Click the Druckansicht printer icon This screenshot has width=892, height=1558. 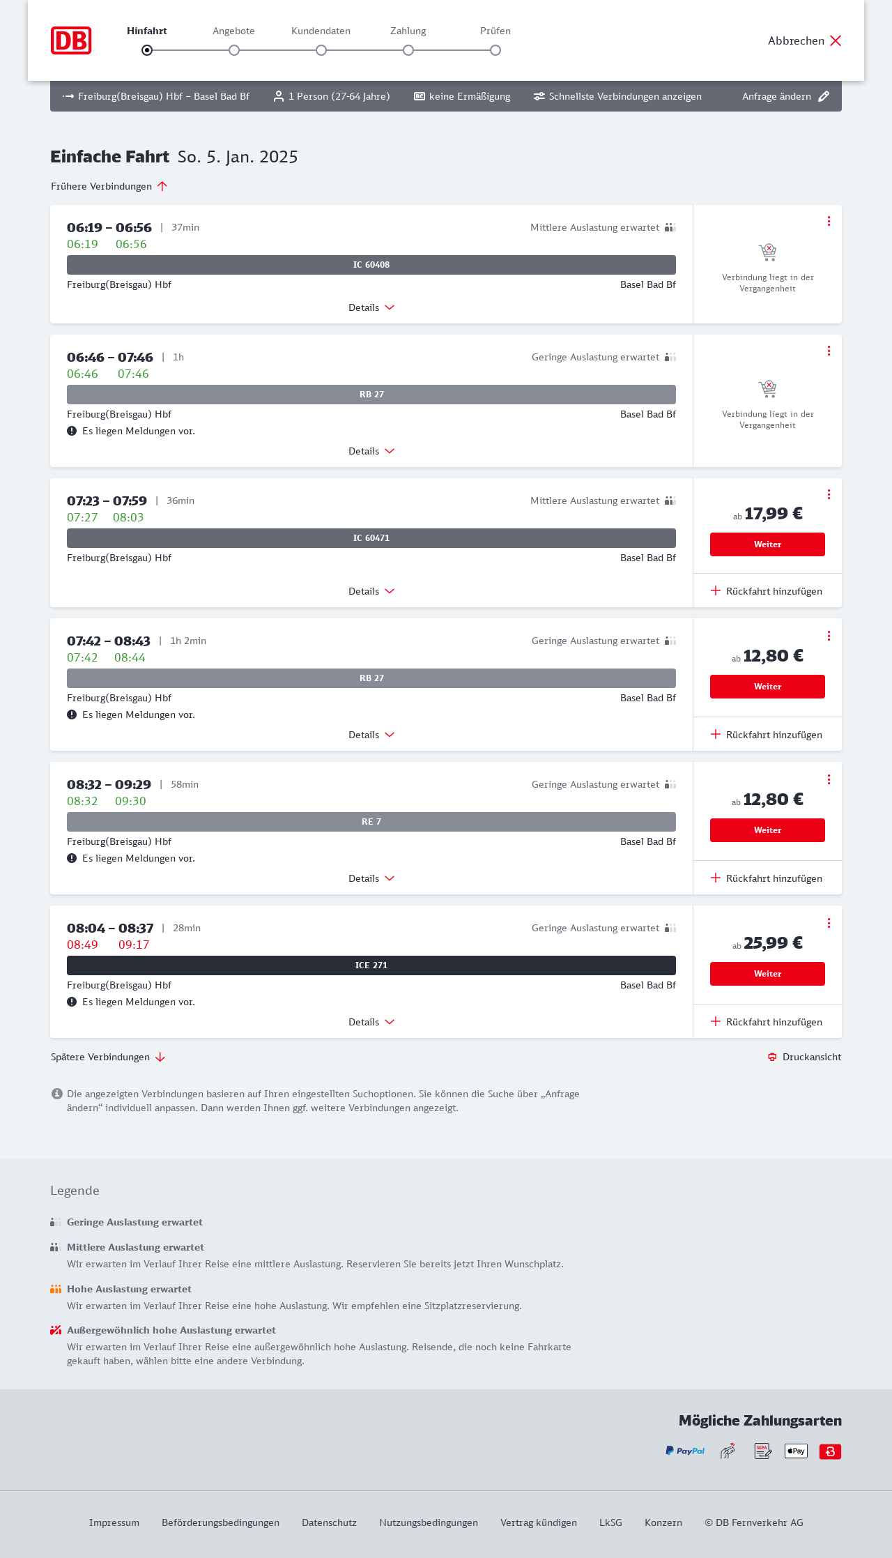coord(772,1057)
